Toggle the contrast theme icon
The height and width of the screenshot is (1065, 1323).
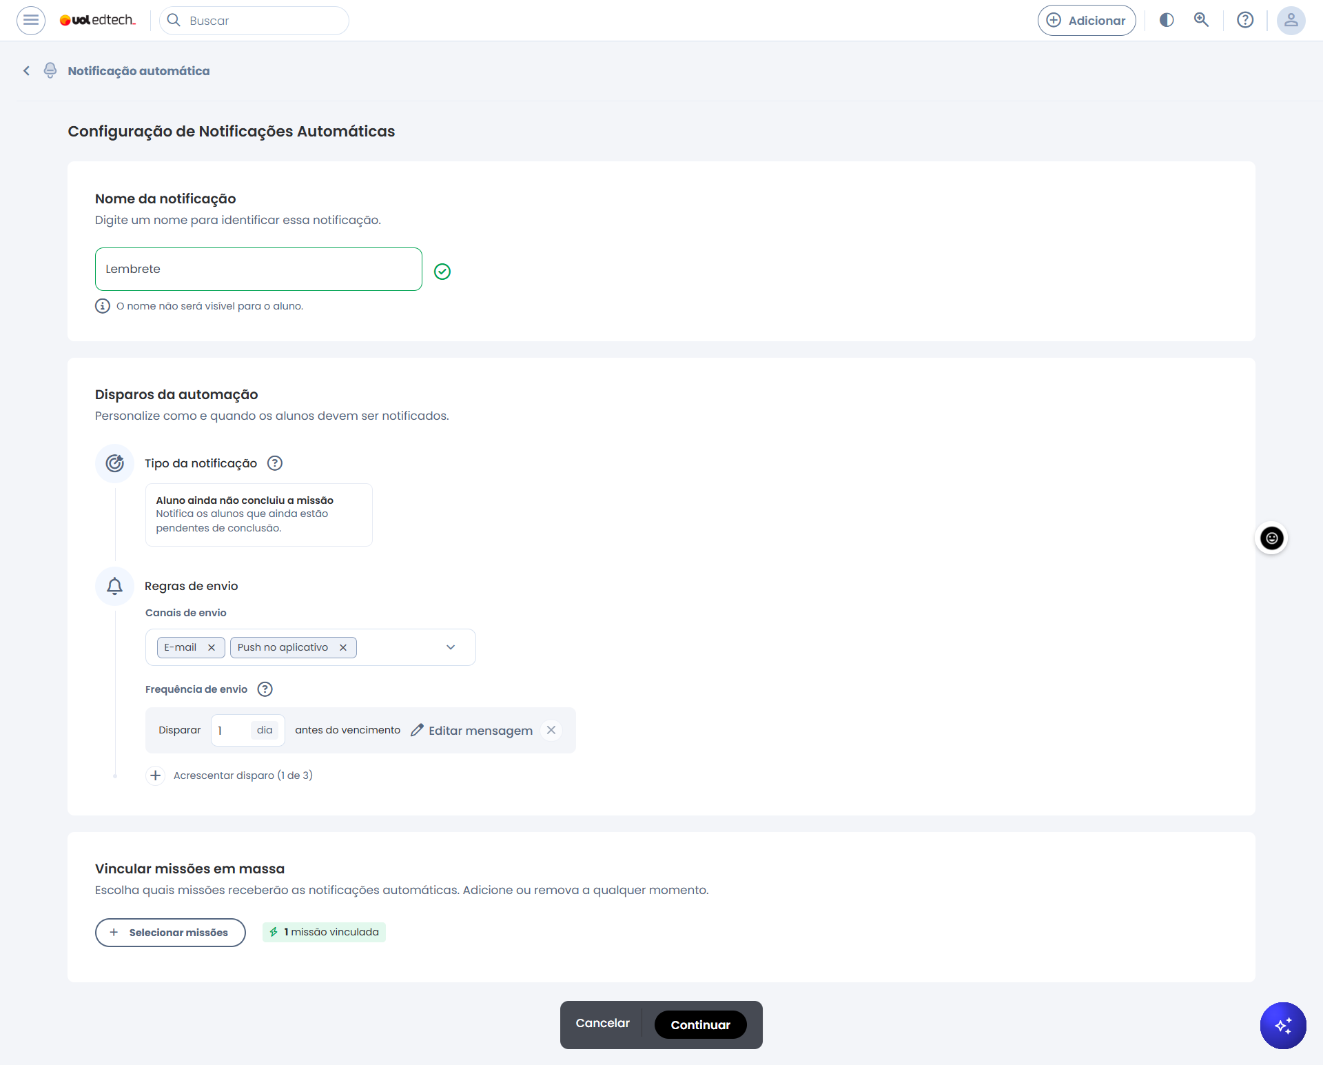click(x=1167, y=20)
